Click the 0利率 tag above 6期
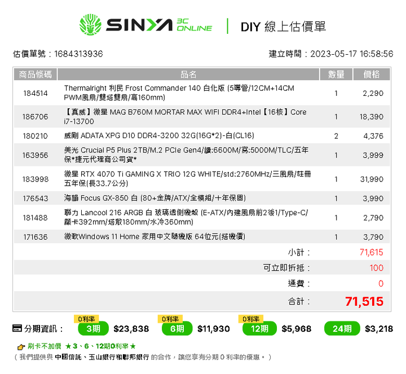The height and width of the screenshot is (374, 406). click(170, 319)
